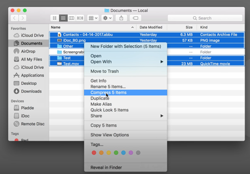Screen dimensions: 250x174
Task: Choose Reveal in Finder
Action: [125, 168]
